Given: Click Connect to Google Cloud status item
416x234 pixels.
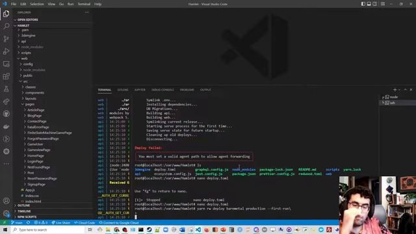Looking at the screenshot, I should (x=118, y=222).
